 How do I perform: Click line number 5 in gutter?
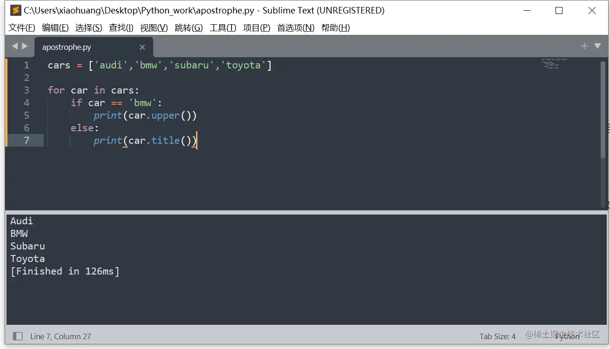pos(27,115)
